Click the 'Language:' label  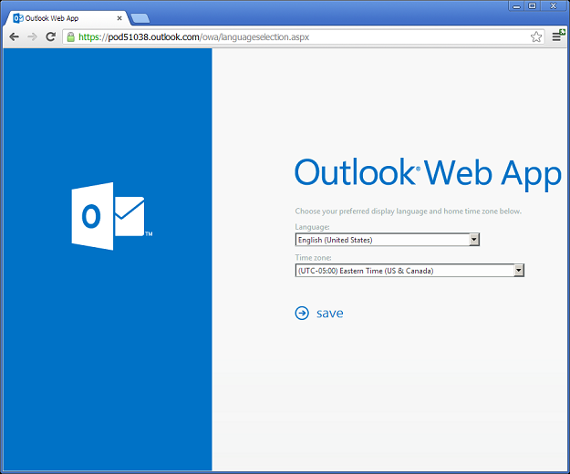(312, 227)
